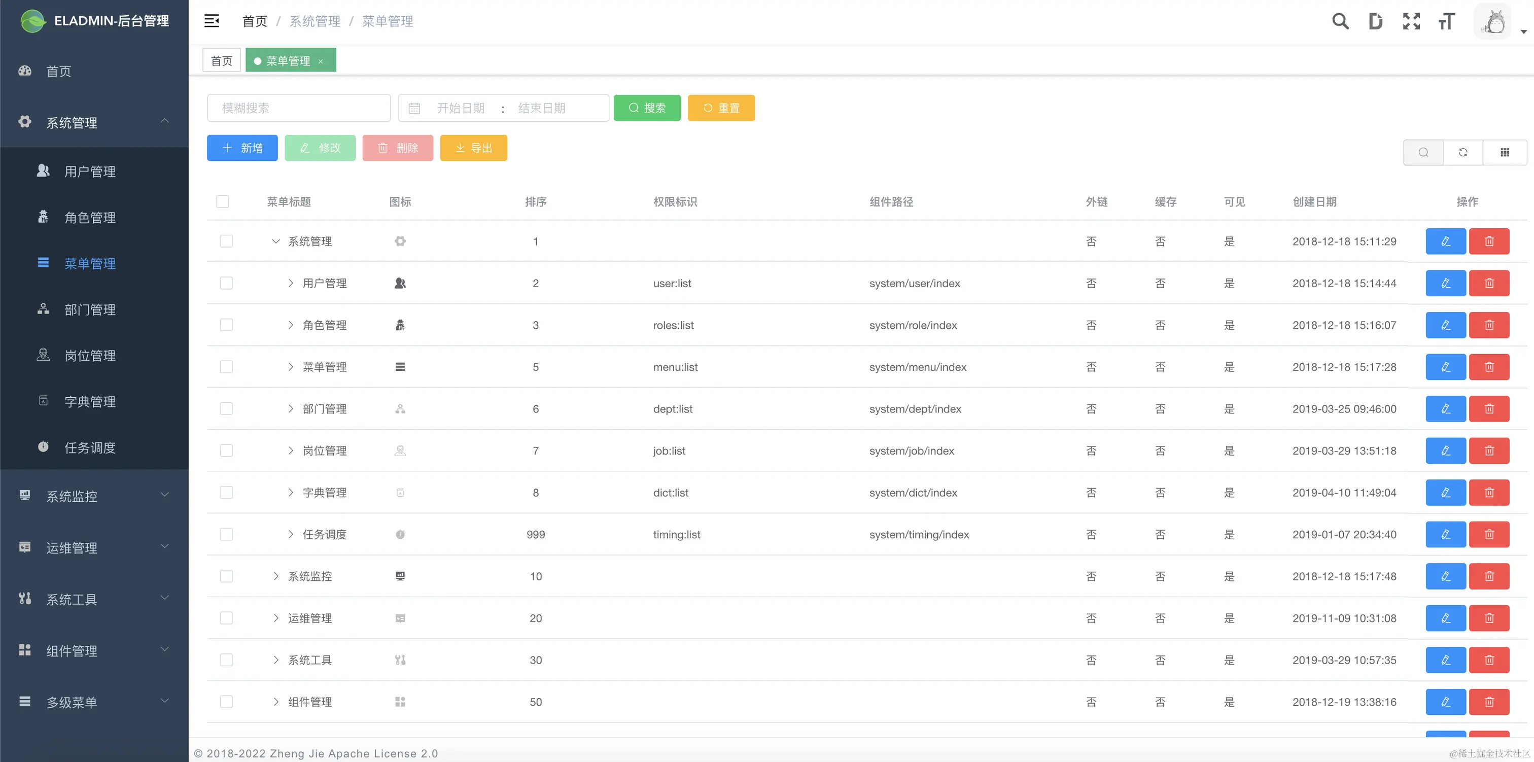Refresh the menu table with the refresh icon
Viewport: 1534px width, 762px height.
(1463, 152)
